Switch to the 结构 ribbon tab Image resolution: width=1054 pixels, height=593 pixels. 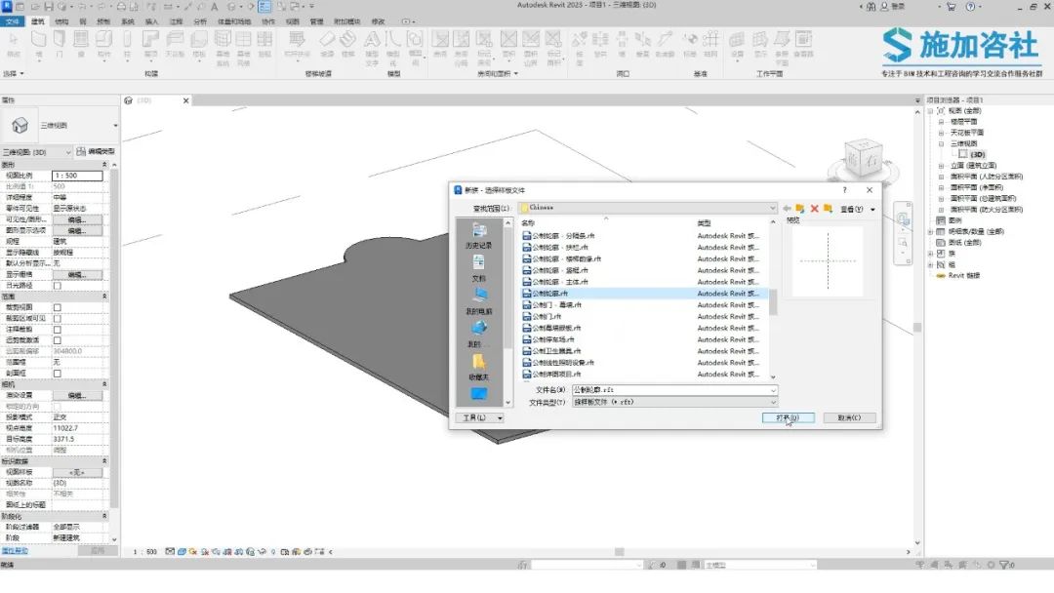click(x=61, y=21)
